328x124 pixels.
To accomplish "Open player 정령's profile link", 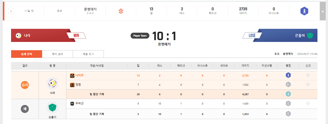I will [x=78, y=84].
